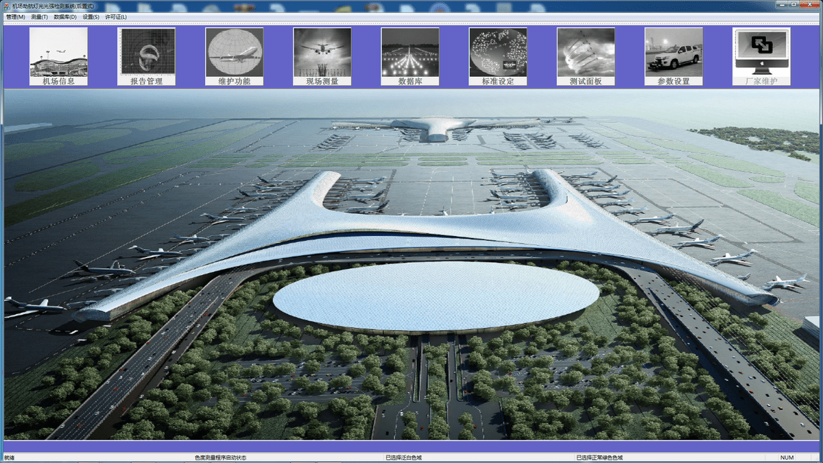Open 参数设置 (Parameter Settings)
The image size is (823, 463).
(x=673, y=55)
